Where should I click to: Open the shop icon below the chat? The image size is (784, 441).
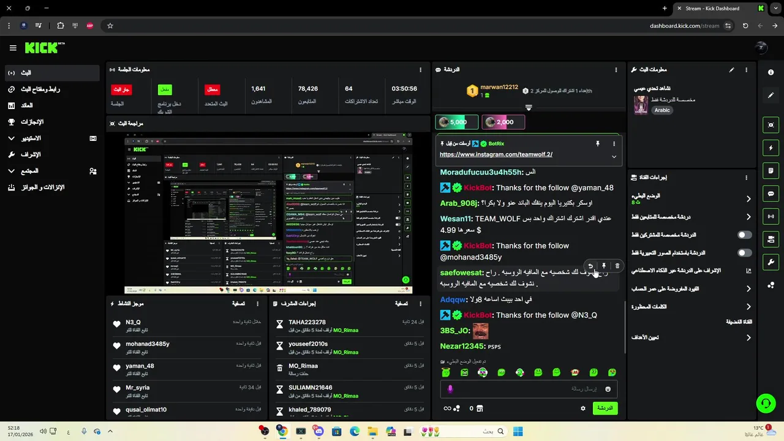point(480,408)
